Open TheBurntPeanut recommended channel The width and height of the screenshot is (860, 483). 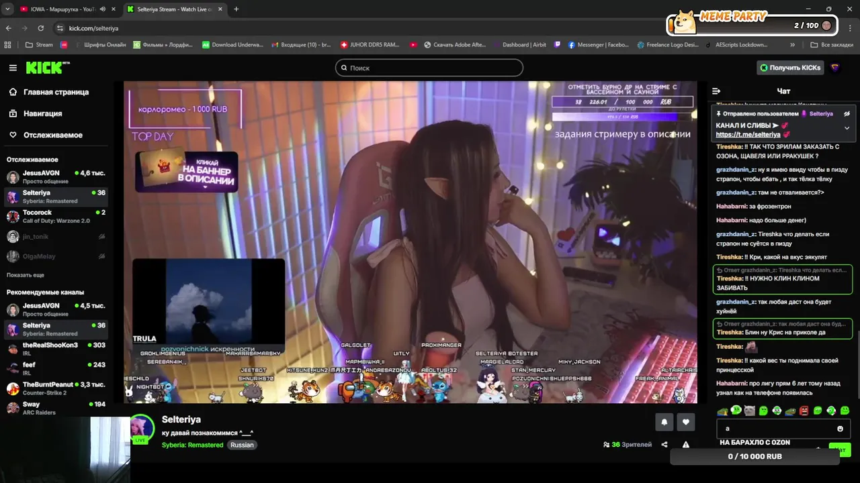coord(56,388)
